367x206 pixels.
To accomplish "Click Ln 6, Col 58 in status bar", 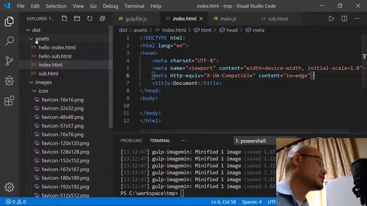I will tap(224, 201).
